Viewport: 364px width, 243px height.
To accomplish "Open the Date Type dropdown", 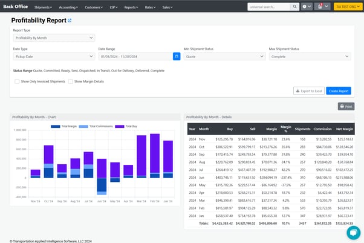I will (x=54, y=56).
